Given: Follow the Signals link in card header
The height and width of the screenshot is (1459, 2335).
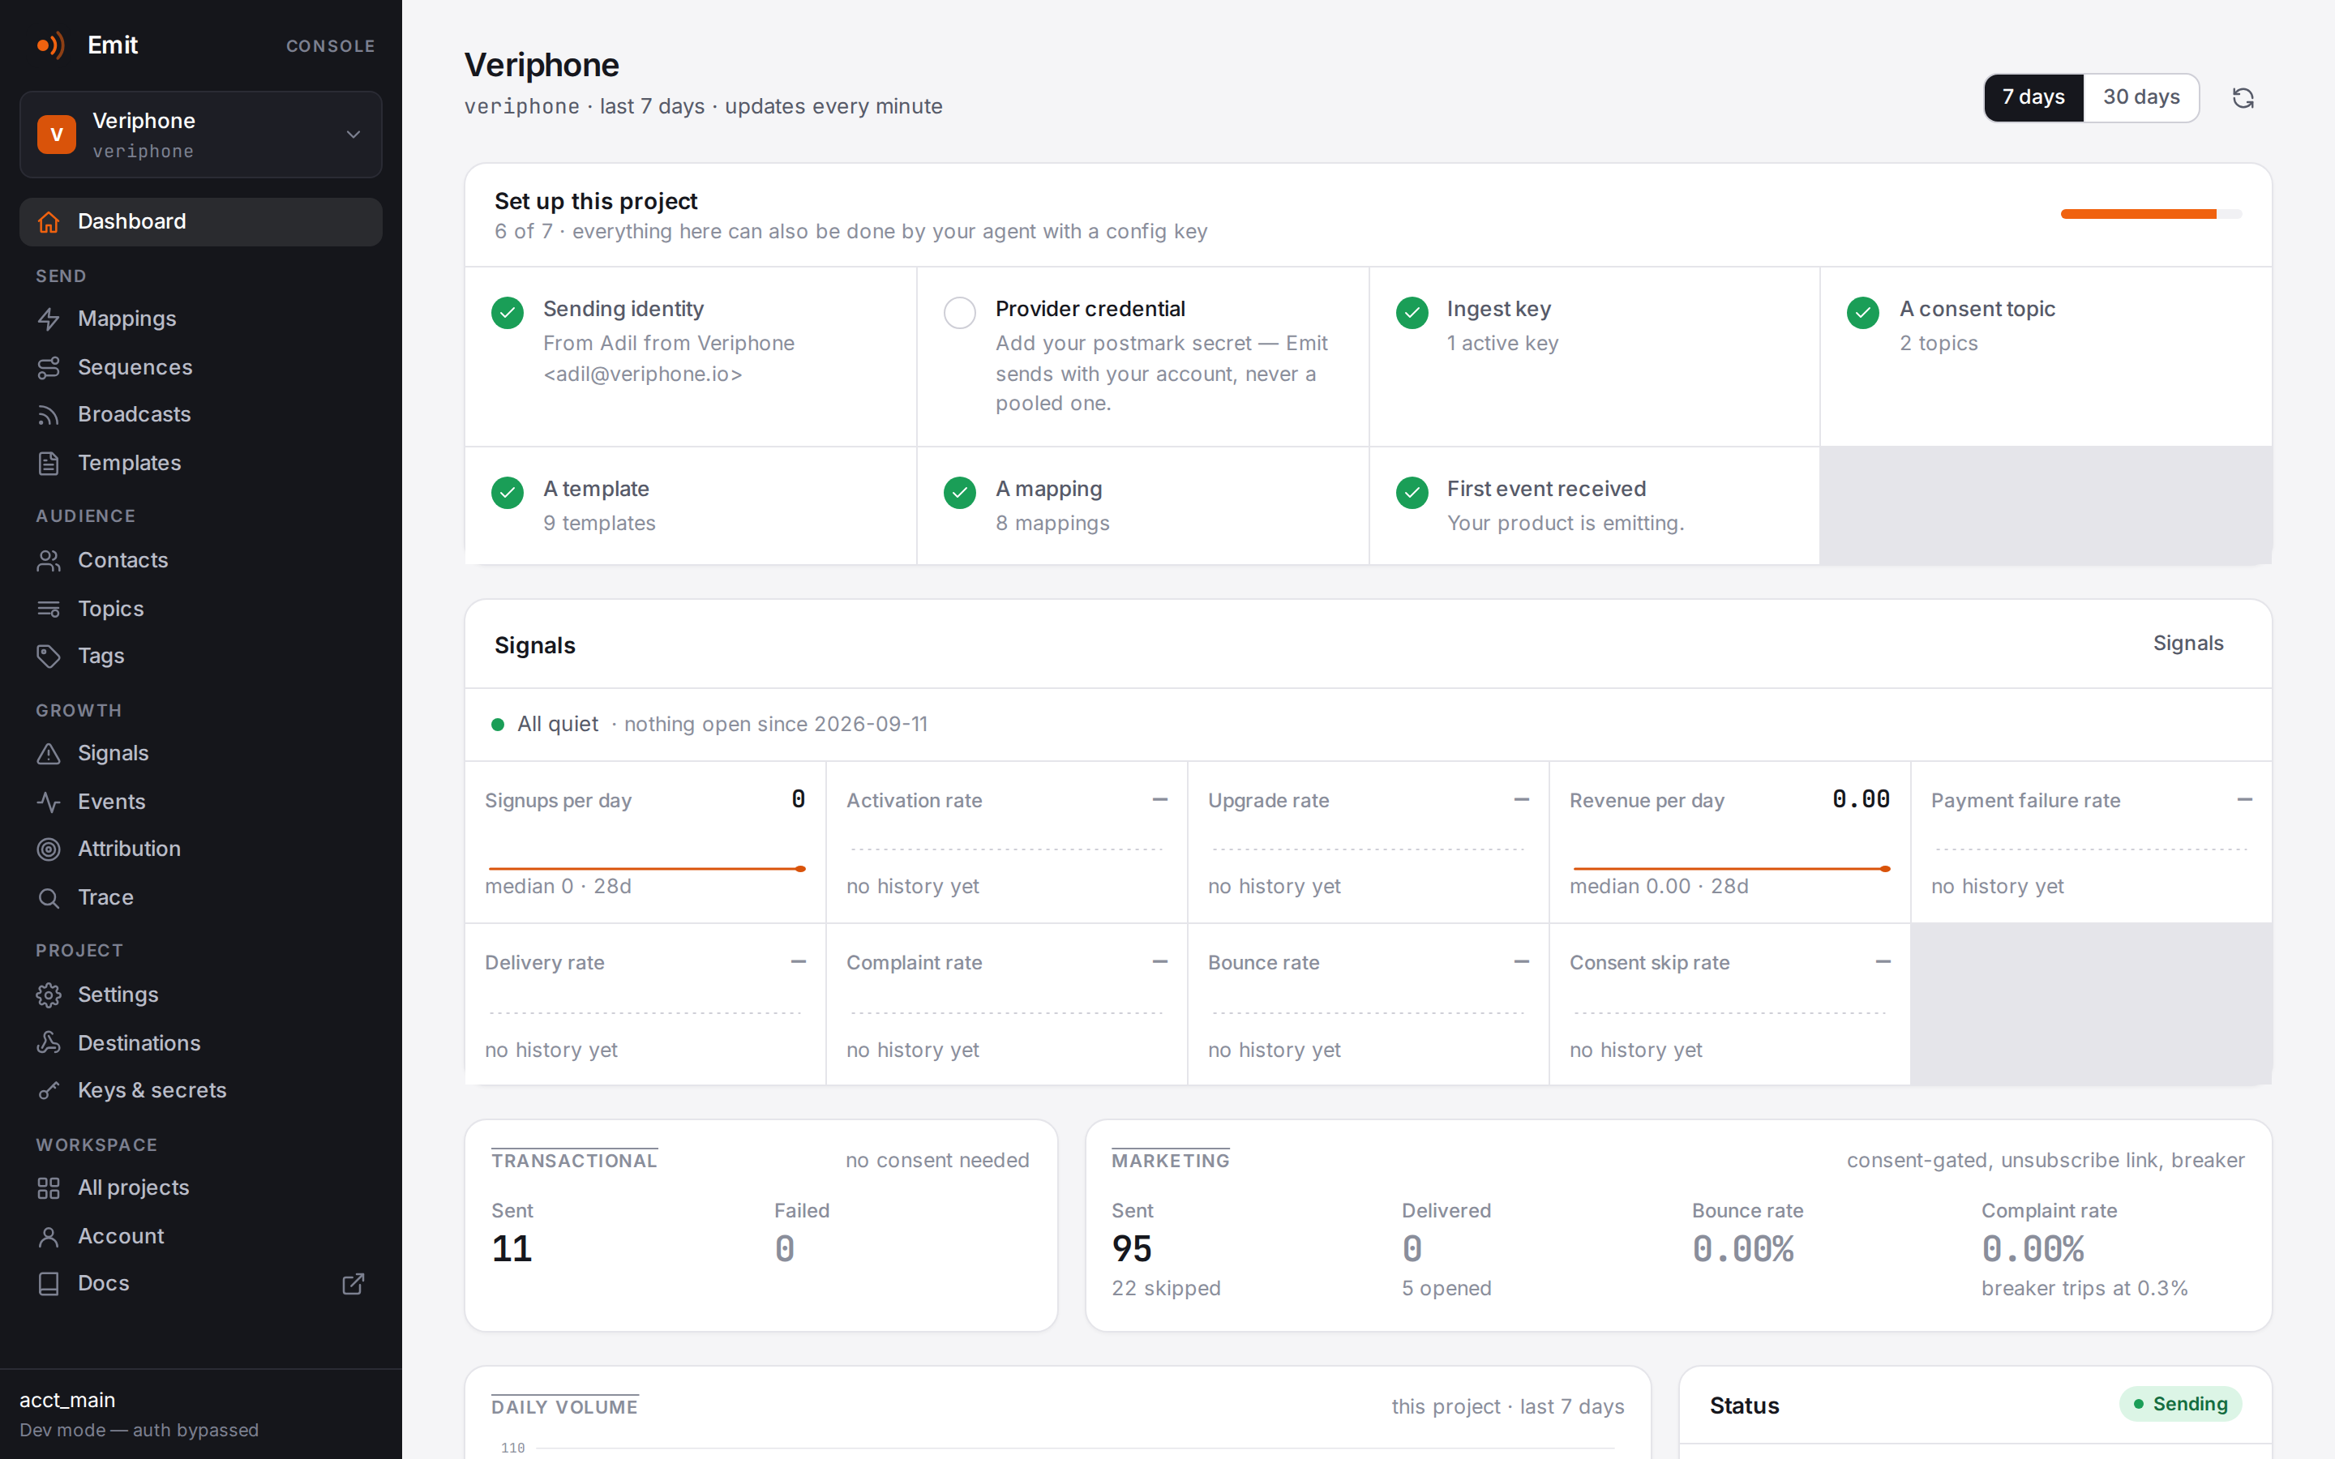Looking at the screenshot, I should [2188, 644].
